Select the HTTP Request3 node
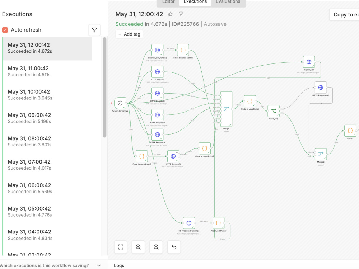359x269 pixels. point(158,135)
